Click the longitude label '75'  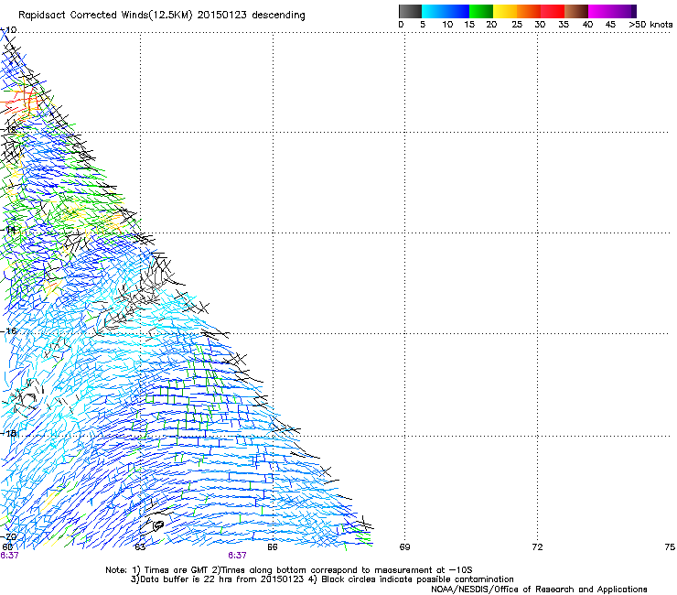670,547
